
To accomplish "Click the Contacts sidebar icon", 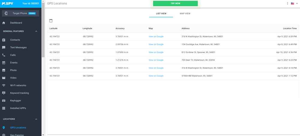I will click(x=4, y=40).
